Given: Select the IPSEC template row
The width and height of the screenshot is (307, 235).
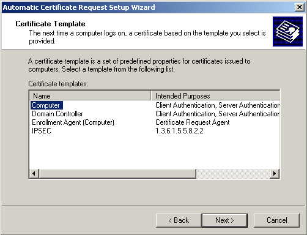Looking at the screenshot, I should click(42, 131).
